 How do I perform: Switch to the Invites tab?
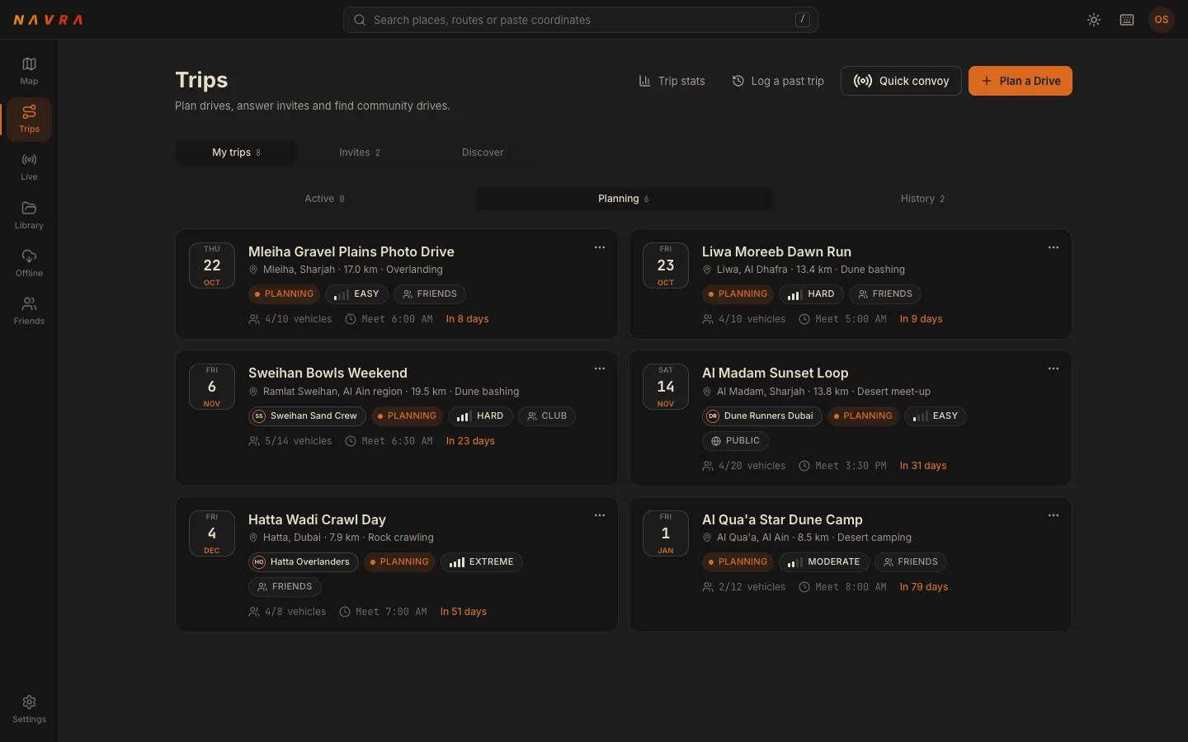click(360, 153)
